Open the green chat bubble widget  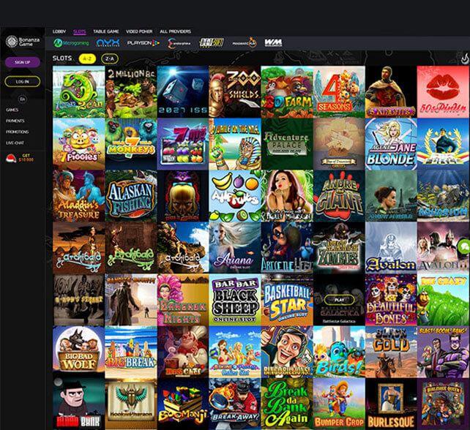point(463,246)
